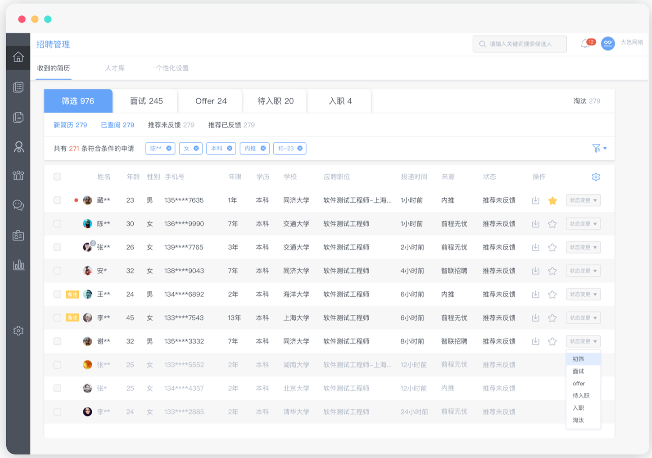Viewport: 652px width, 458px height.
Task: Remove the 本科 filter tag
Action: (229, 148)
